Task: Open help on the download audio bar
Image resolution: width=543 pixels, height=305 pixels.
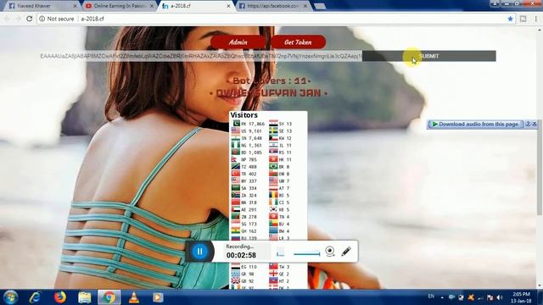Action: pyautogui.click(x=528, y=124)
